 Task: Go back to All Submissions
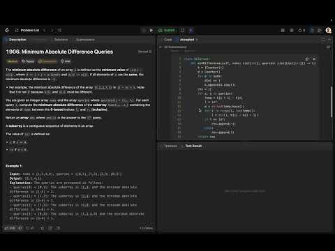tap(173, 47)
